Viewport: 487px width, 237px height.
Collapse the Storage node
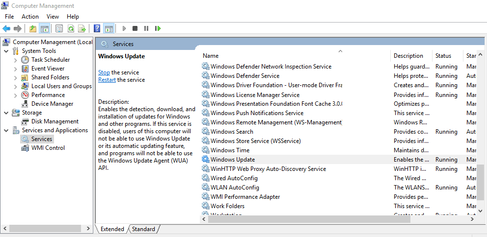click(6, 113)
